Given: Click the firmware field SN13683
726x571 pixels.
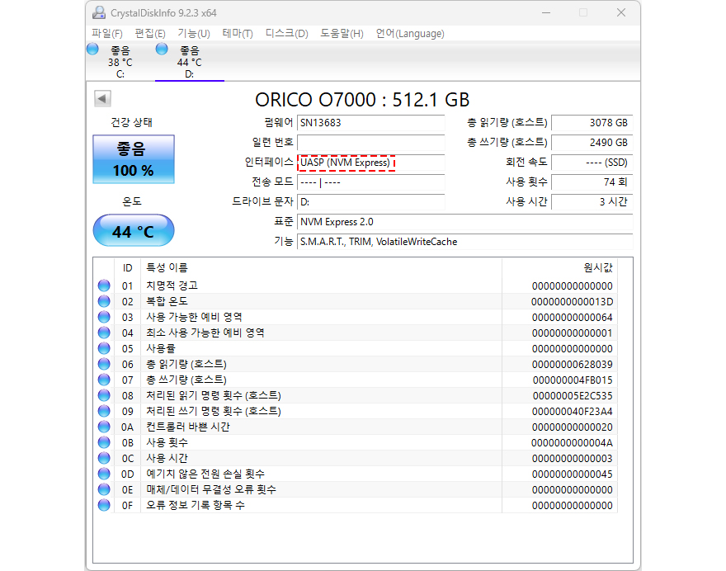Looking at the screenshot, I should [371, 123].
